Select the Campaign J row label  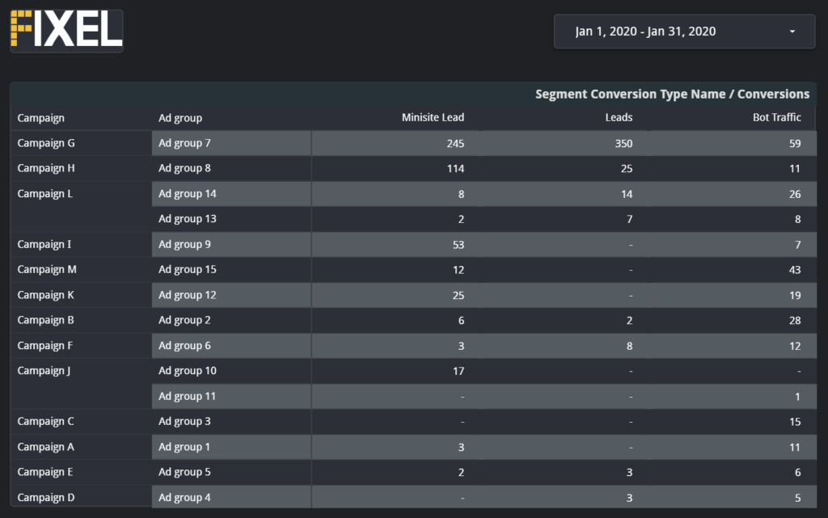click(x=44, y=371)
